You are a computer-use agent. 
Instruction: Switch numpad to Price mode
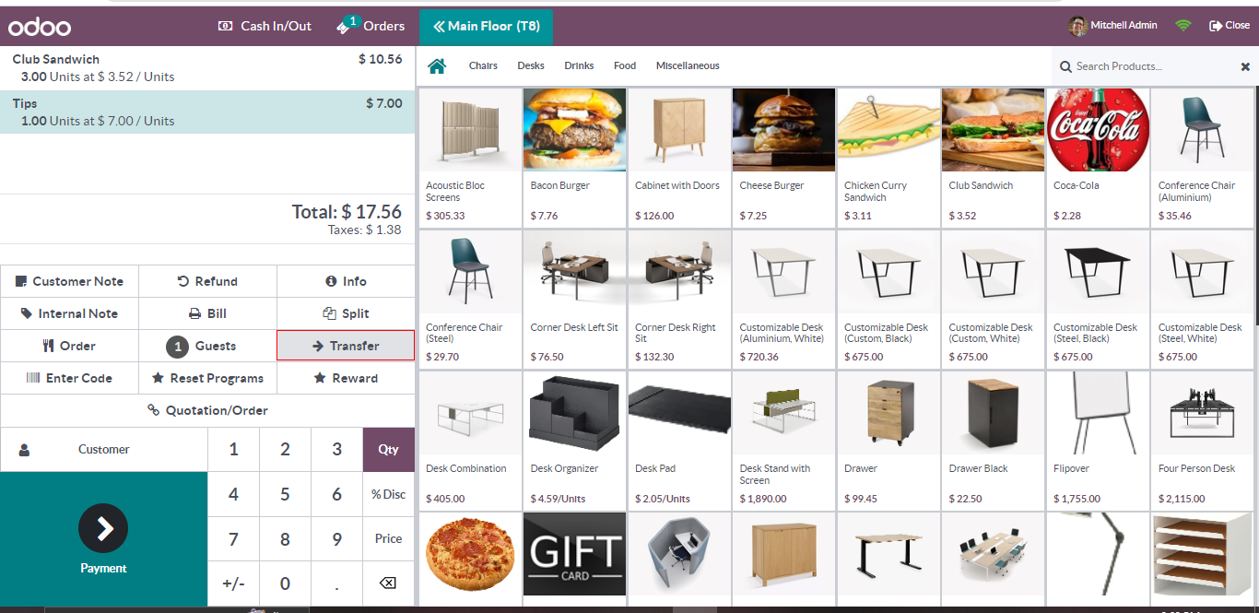click(388, 538)
